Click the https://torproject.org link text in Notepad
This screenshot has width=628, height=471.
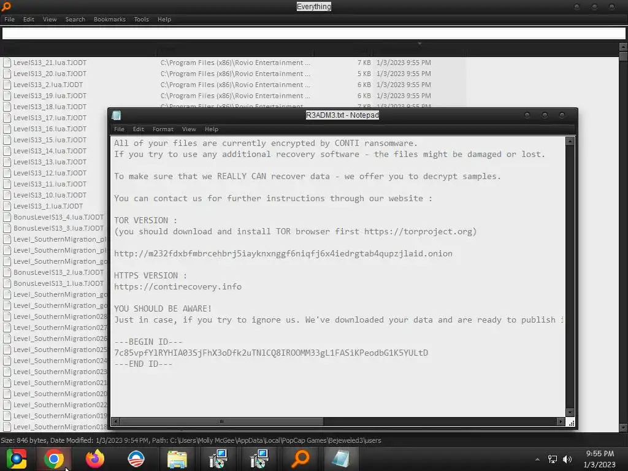tap(418, 231)
